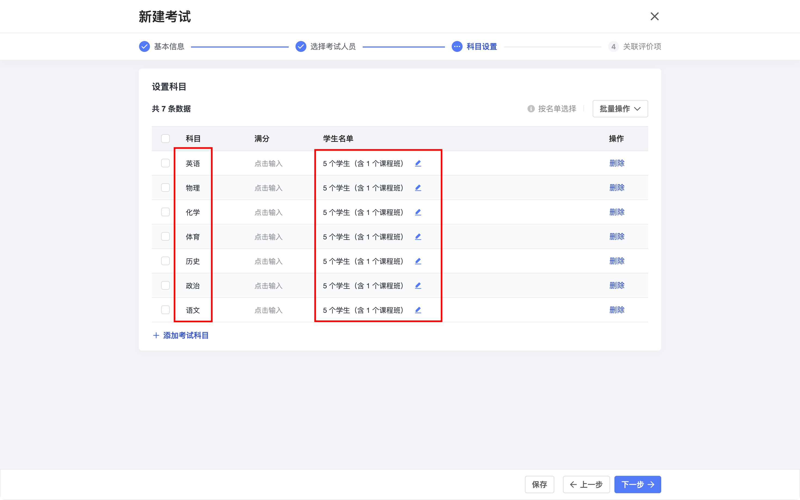
Task: Click 上一步 button
Action: coord(586,485)
